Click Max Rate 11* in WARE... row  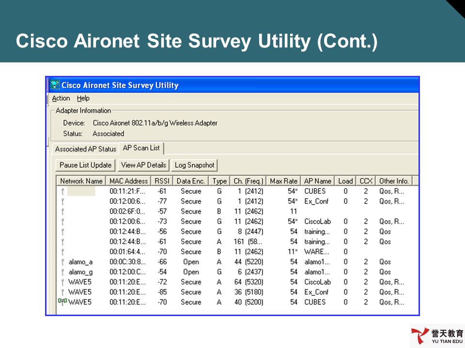tap(293, 252)
